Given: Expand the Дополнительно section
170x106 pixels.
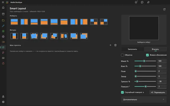Looking at the screenshot, I should pos(144,100).
